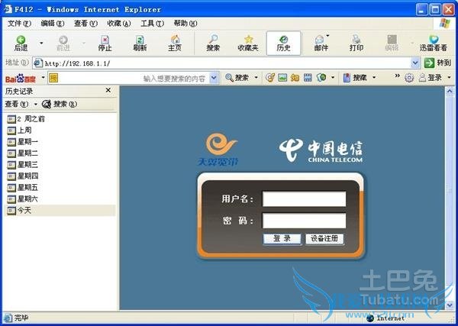Click the Mail (邮件) toolbar icon
This screenshot has height=326, width=458.
[x=321, y=44]
